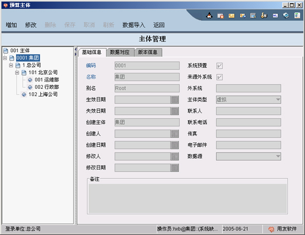Switch to the 数据对应 tab

pos(120,52)
